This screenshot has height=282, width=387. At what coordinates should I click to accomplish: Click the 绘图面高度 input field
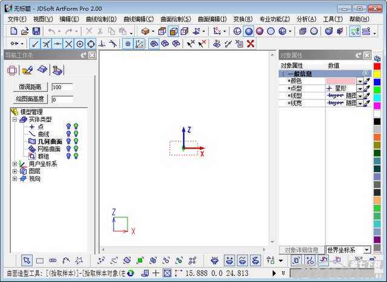(x=62, y=99)
